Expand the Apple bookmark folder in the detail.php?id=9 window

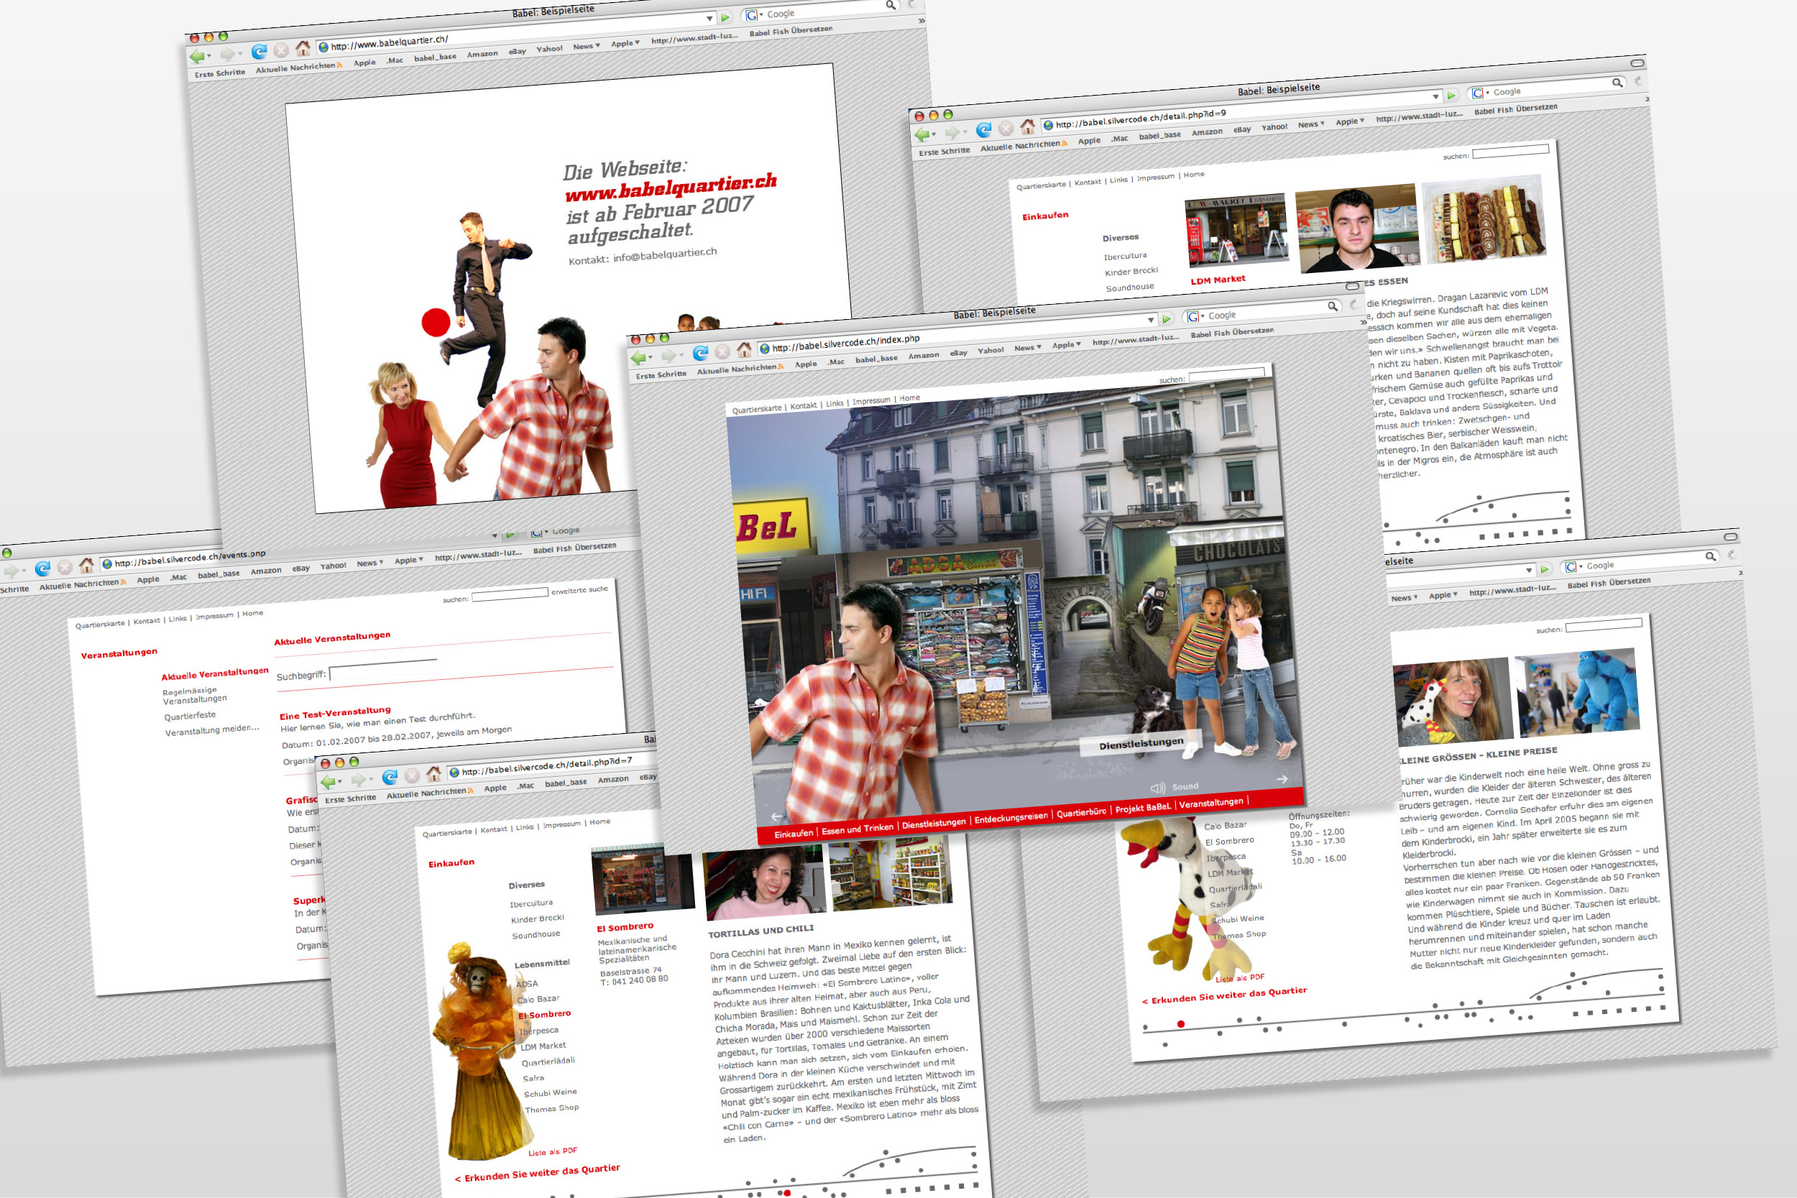coord(1350,121)
